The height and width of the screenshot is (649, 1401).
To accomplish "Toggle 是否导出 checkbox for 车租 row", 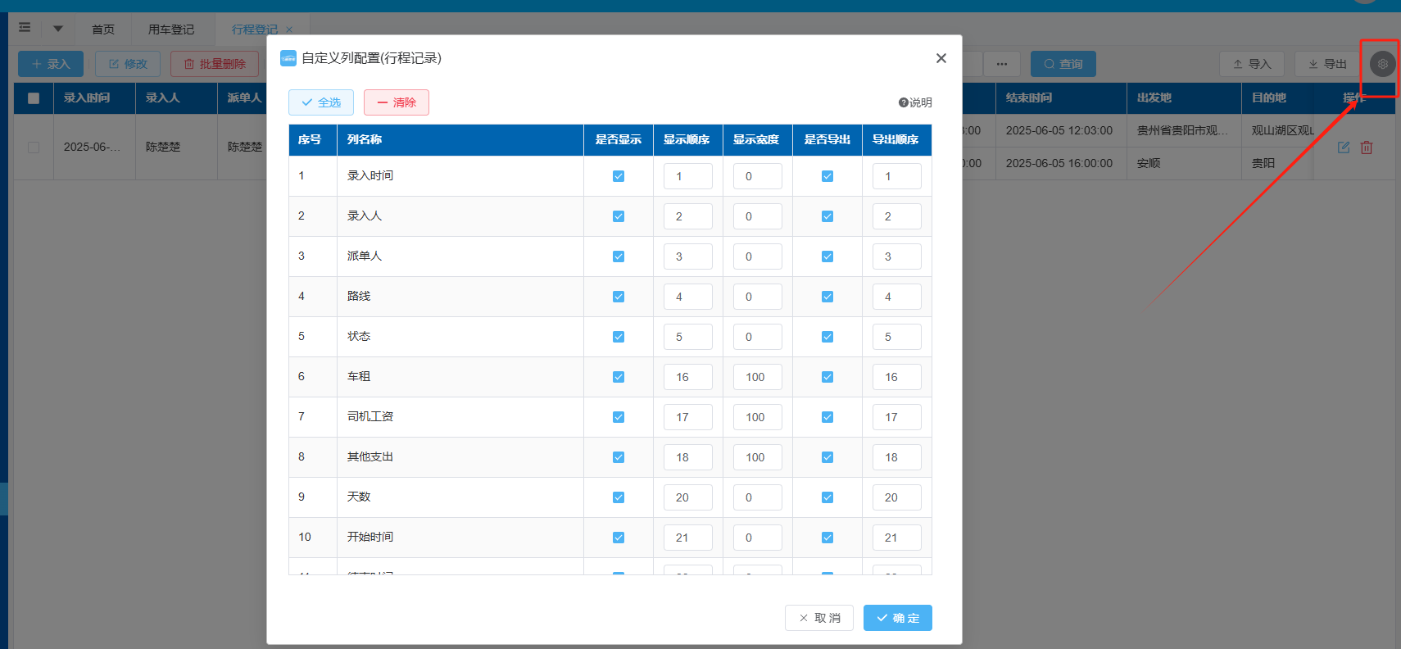I will (x=827, y=377).
